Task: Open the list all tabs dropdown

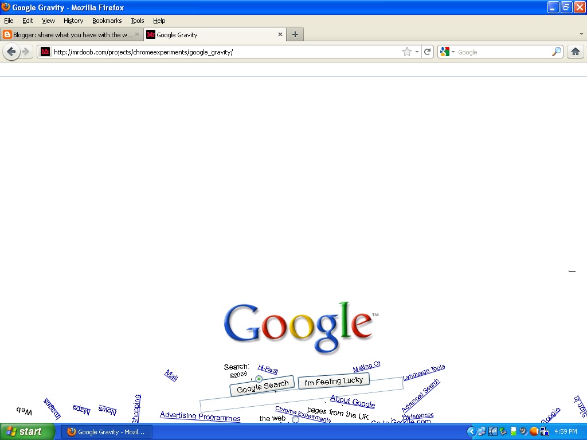Action: coord(581,34)
